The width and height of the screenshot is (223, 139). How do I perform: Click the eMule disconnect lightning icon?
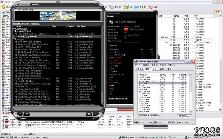pos(3,7)
